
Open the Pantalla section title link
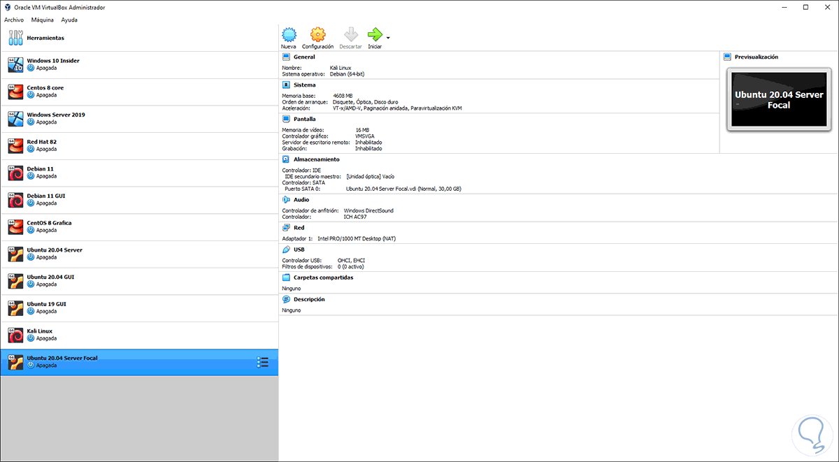coord(305,119)
